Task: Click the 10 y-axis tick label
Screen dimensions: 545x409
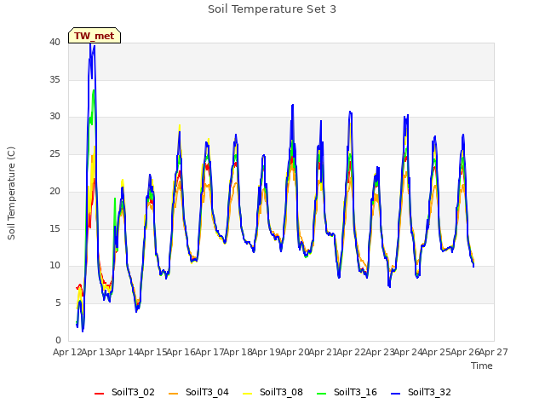Action: pyautogui.click(x=54, y=266)
